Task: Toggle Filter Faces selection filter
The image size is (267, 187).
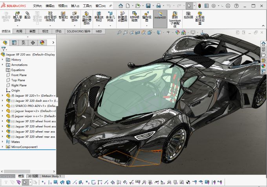Action: click(56, 182)
